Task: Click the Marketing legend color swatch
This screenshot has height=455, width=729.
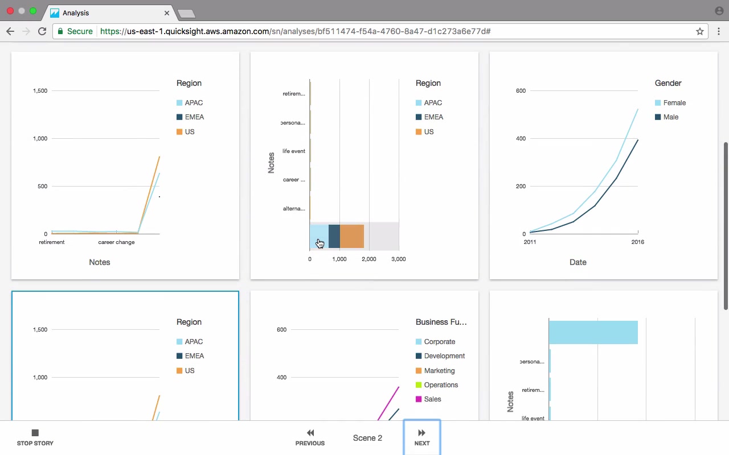Action: 419,371
